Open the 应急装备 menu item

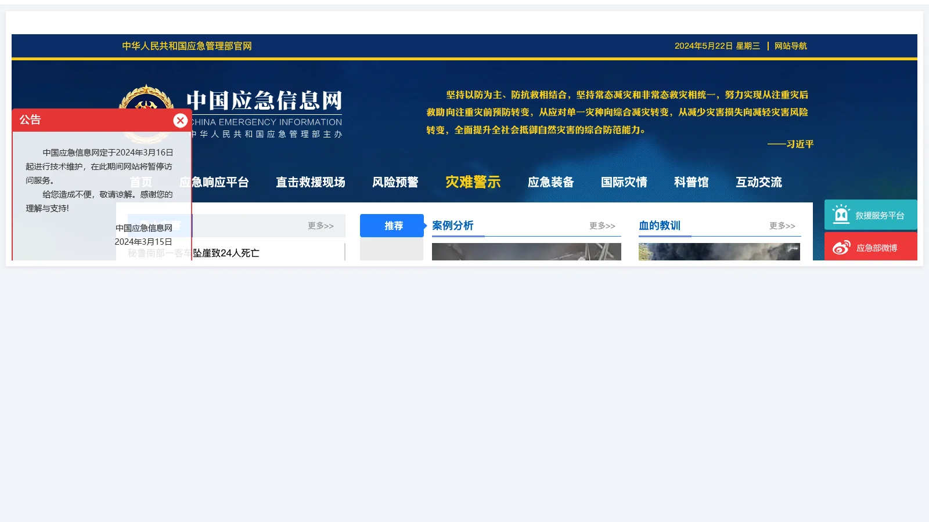551,182
